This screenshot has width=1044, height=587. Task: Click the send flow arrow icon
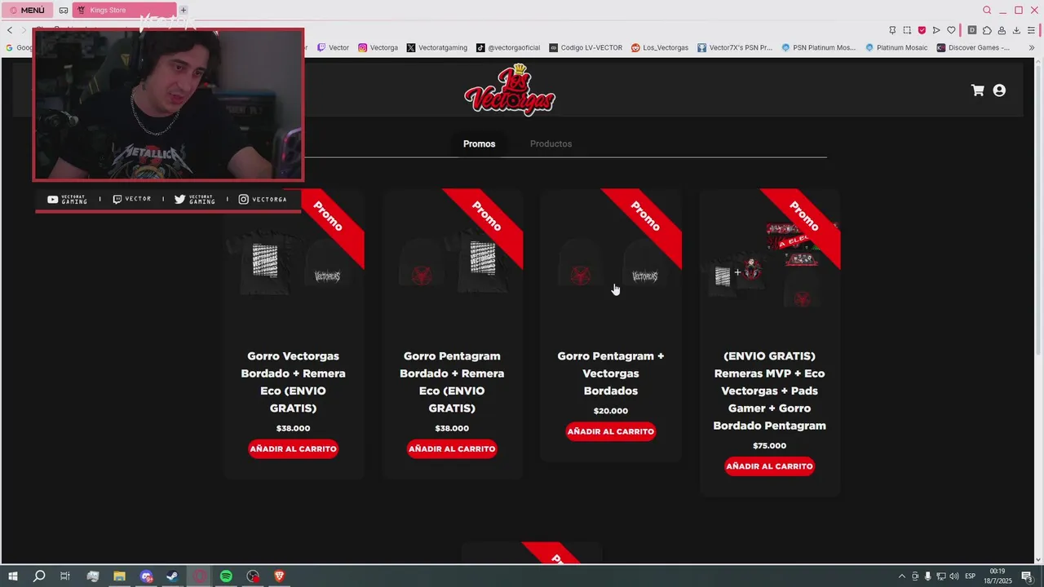pos(936,30)
